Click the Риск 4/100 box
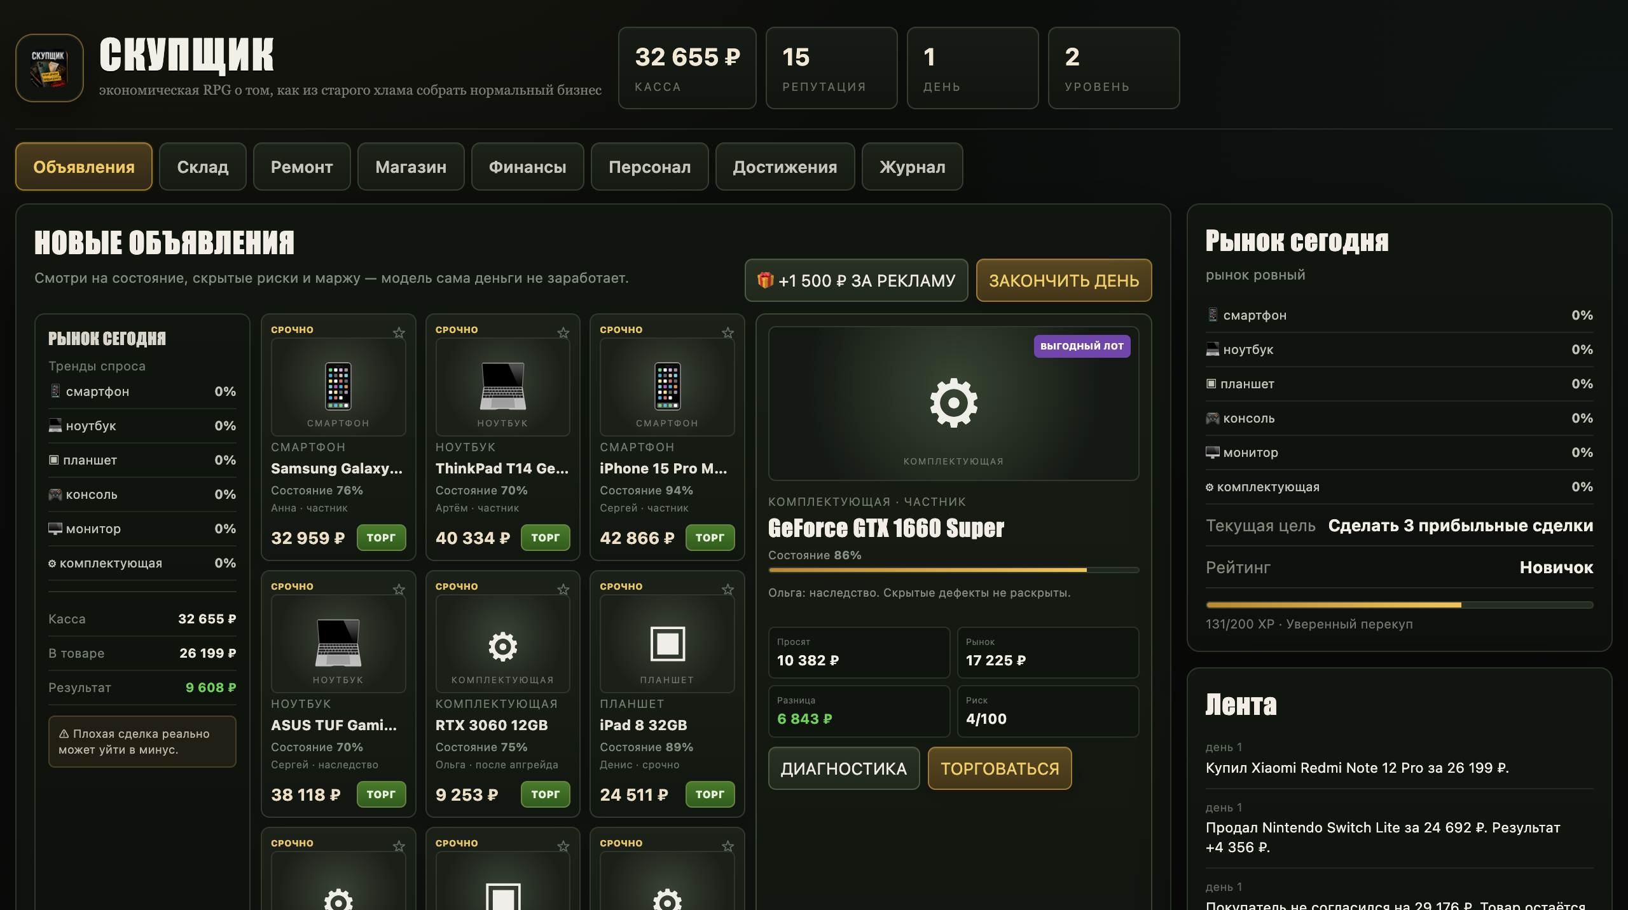This screenshot has height=910, width=1628. coord(1048,711)
